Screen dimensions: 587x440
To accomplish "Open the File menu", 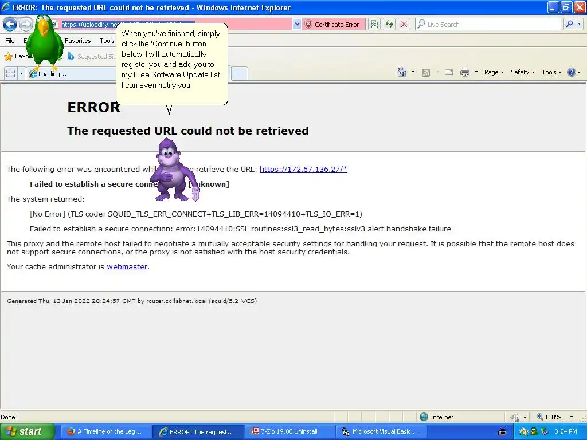I will 10,41.
